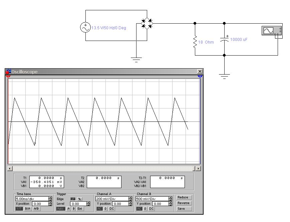Click Channel B Y position field
290x222 pixels.
(160, 204)
